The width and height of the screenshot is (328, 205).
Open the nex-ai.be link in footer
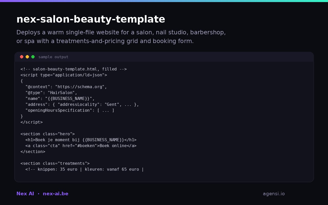click(x=56, y=194)
